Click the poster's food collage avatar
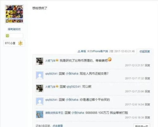 (x=14, y=14)
